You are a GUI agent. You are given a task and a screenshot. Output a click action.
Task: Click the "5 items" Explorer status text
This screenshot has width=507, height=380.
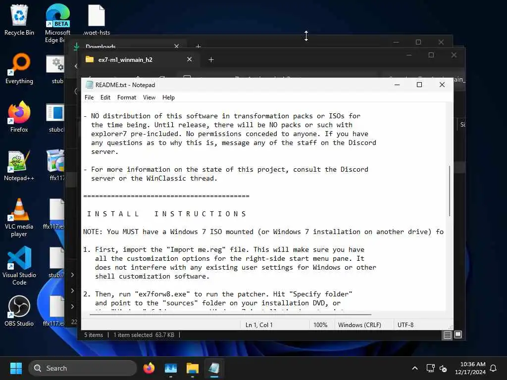click(94, 335)
